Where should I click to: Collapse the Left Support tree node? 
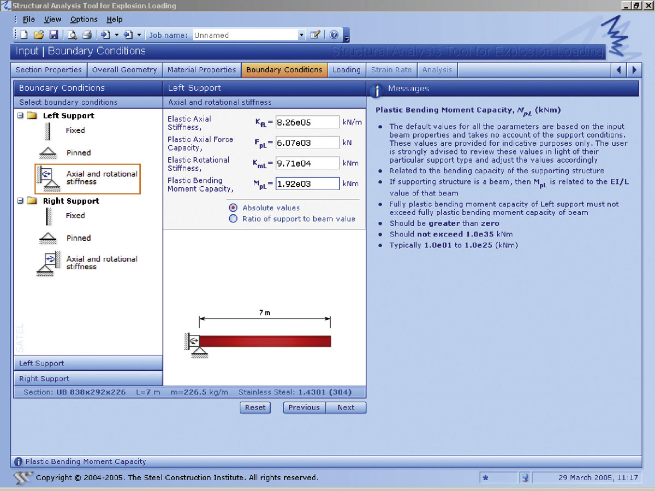(x=20, y=116)
